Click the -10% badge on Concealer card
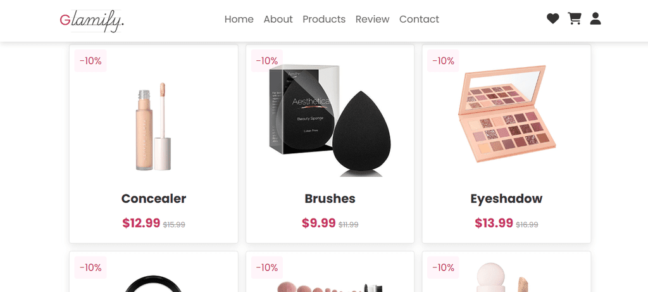Image resolution: width=648 pixels, height=292 pixels. [90, 61]
